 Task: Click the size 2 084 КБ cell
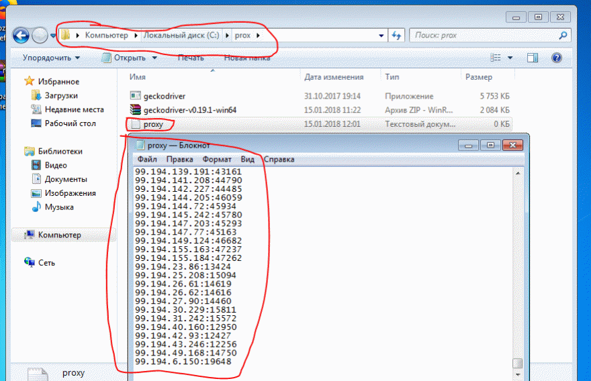coord(494,110)
